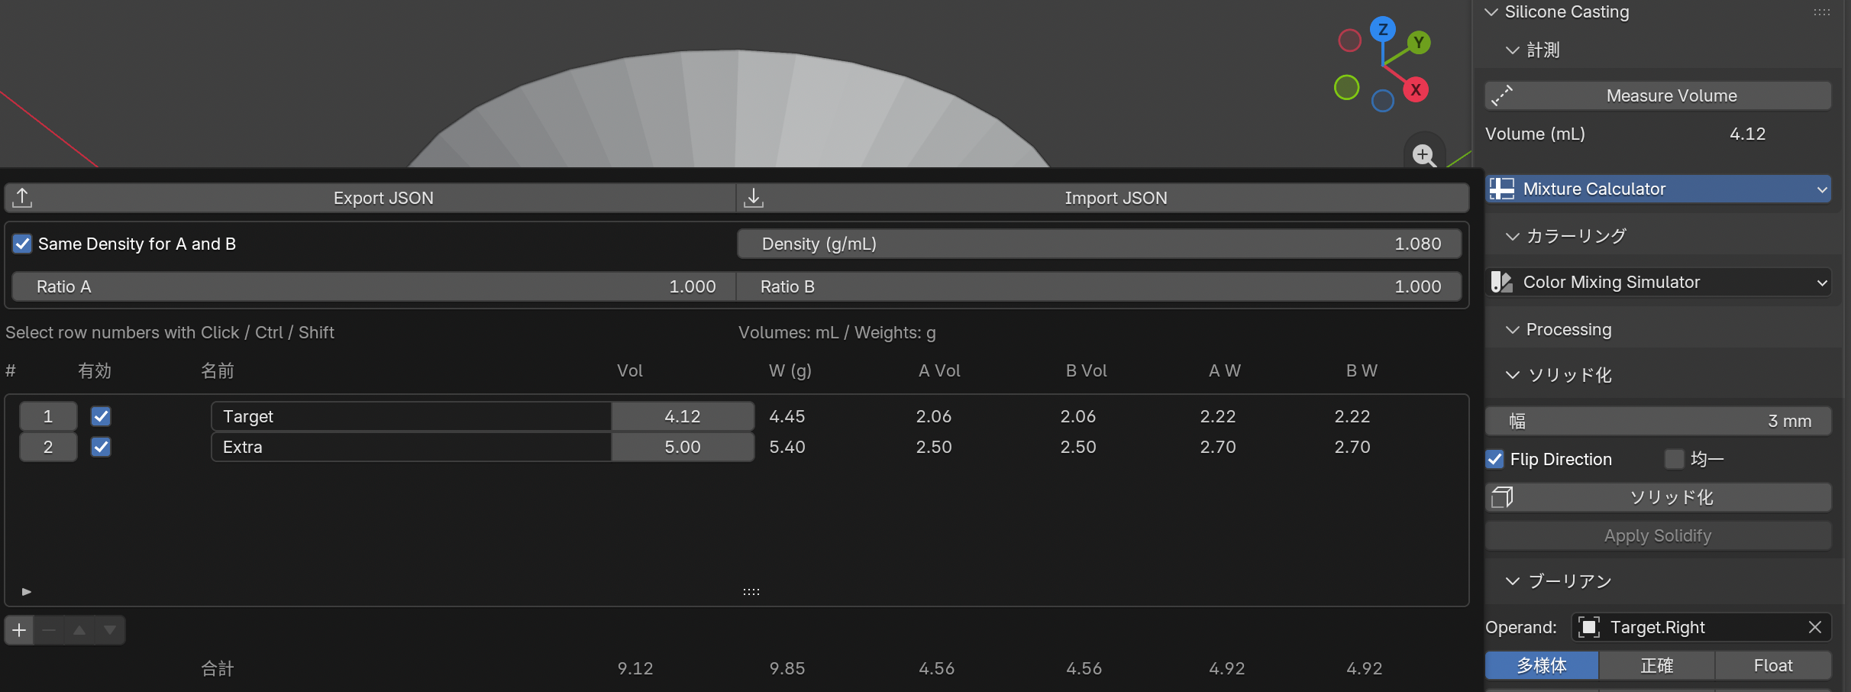Image resolution: width=1851 pixels, height=692 pixels.
Task: Select row number 2
Action: (x=48, y=447)
